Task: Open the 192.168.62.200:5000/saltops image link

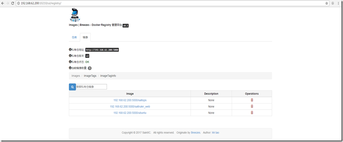Action: (130, 100)
